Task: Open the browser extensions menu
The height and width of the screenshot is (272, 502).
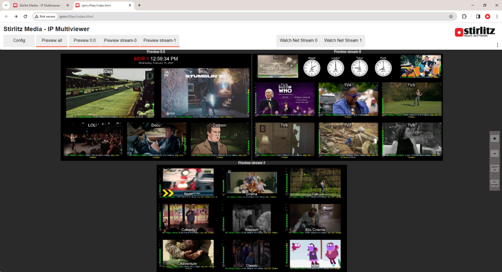Action: click(x=464, y=17)
